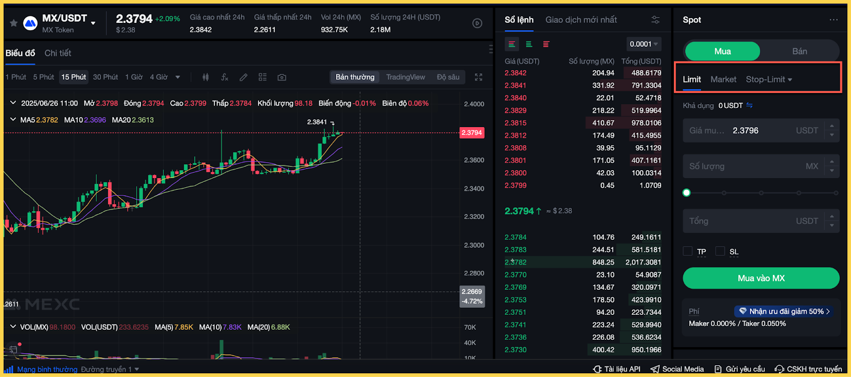
Task: Select 1 Giờ timeframe
Action: (x=134, y=77)
